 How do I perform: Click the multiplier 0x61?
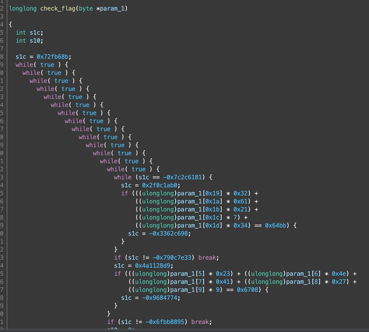coord(240,201)
